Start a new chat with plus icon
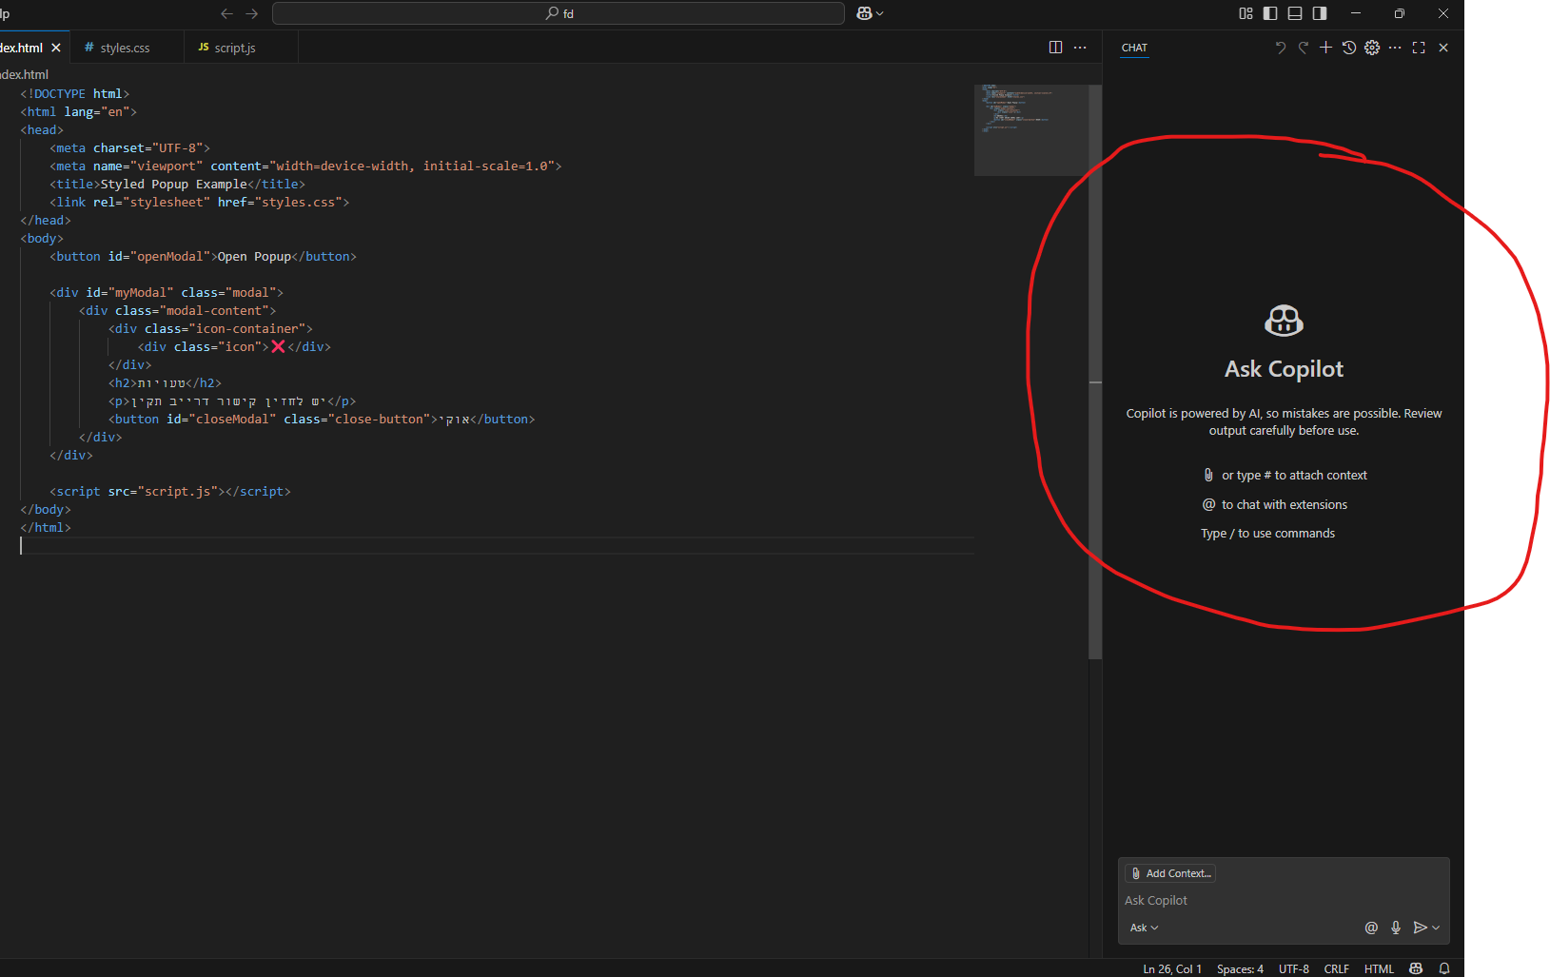This screenshot has height=977, width=1550. pyautogui.click(x=1325, y=48)
